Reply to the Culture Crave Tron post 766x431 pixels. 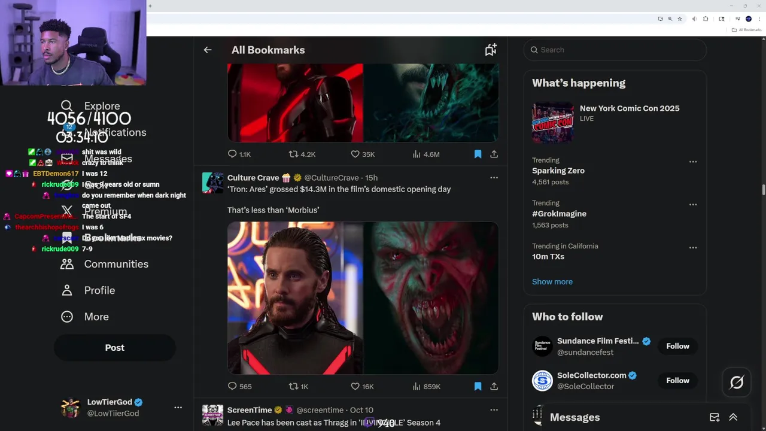(x=239, y=387)
